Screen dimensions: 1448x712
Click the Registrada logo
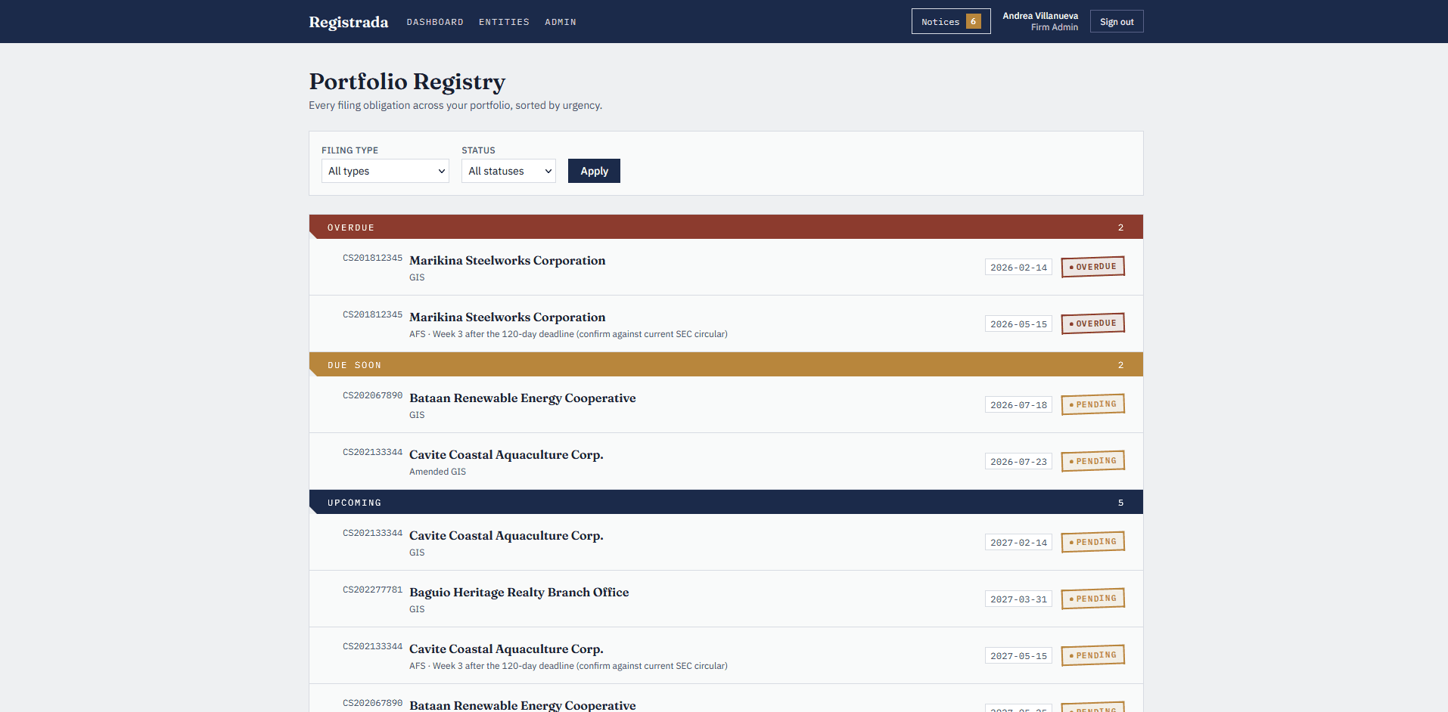pos(348,22)
